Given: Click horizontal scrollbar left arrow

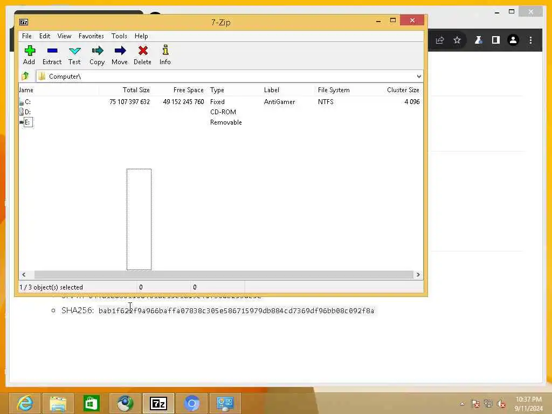Looking at the screenshot, I should tap(24, 274).
